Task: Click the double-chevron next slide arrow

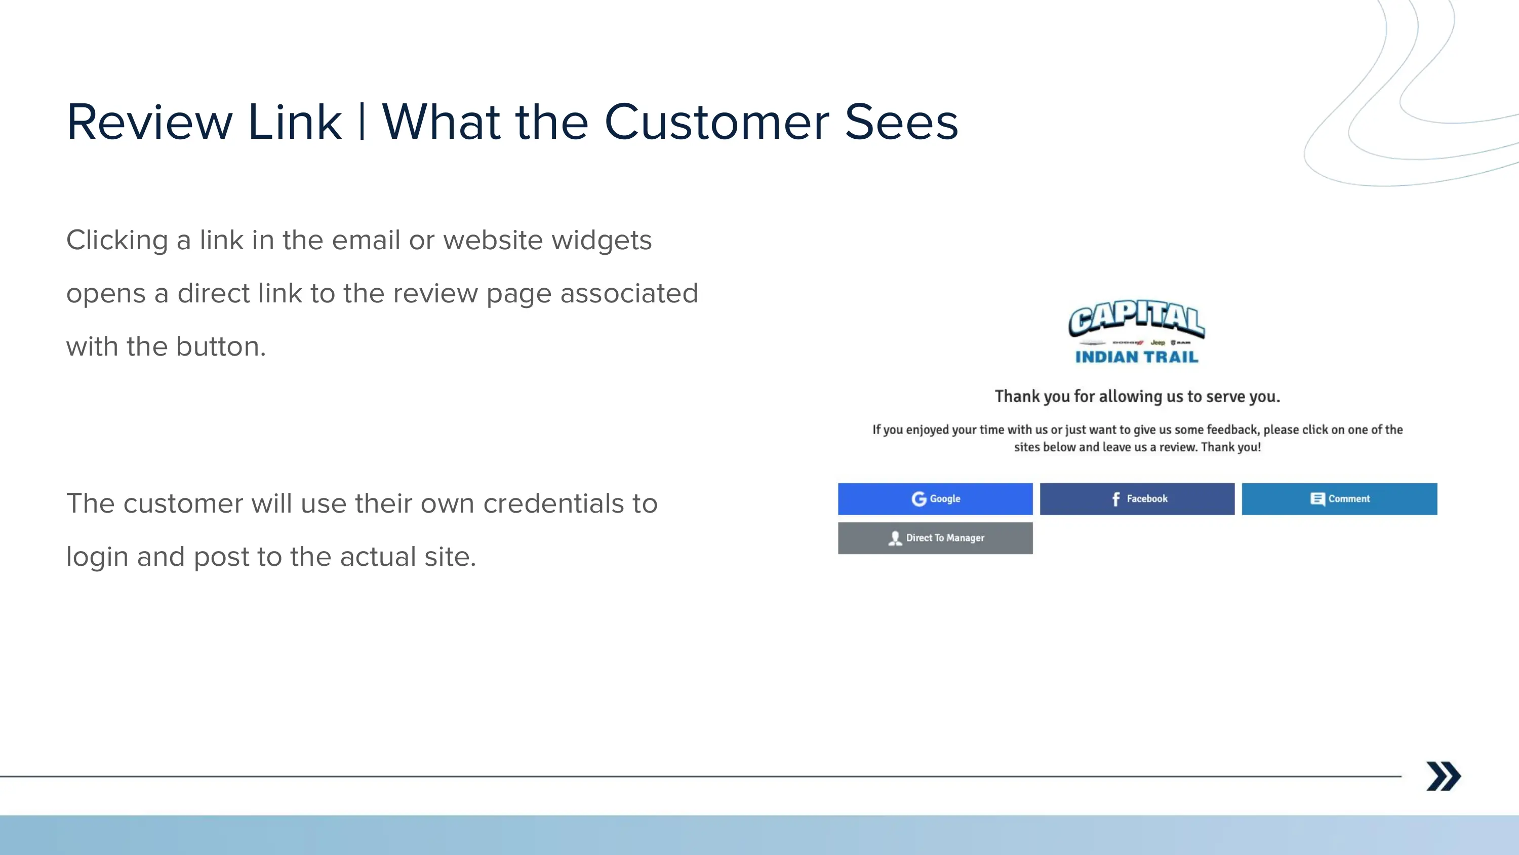Action: point(1443,776)
